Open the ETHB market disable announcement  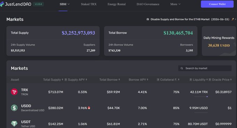[190, 19]
